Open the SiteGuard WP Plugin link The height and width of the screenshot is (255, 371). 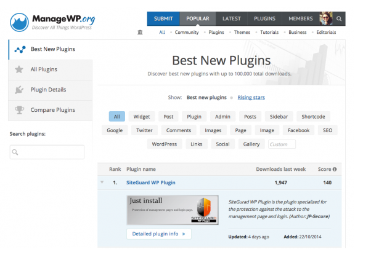click(151, 182)
